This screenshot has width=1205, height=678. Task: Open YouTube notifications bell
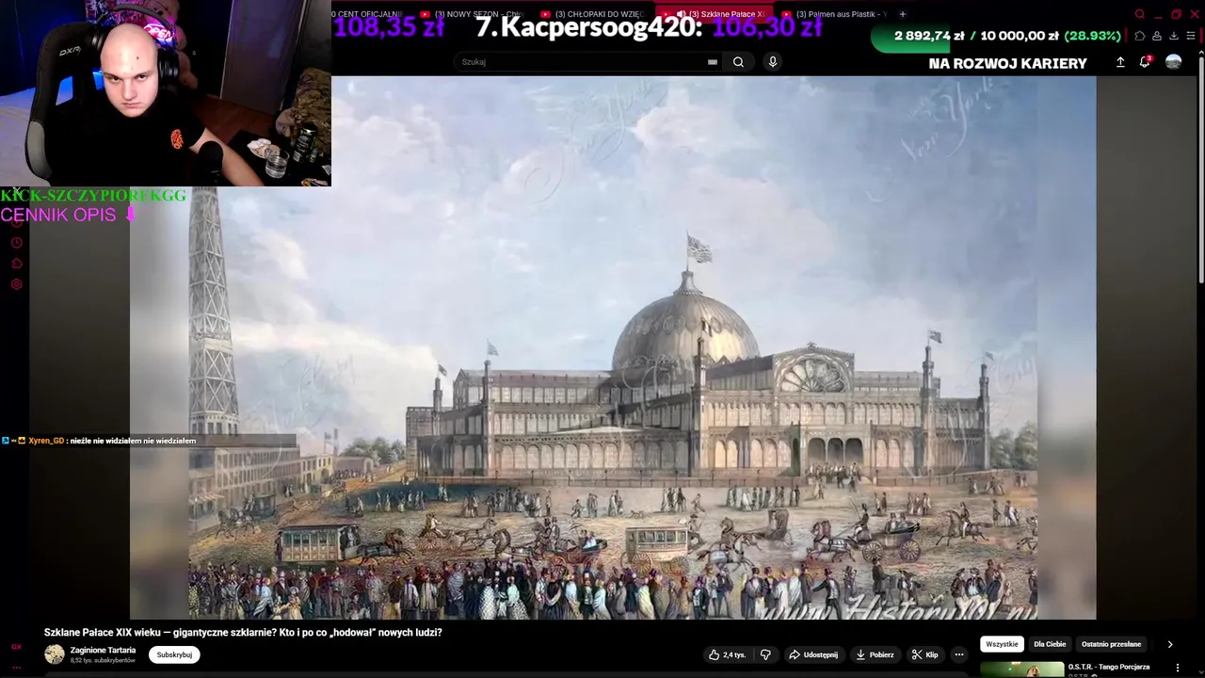point(1146,62)
